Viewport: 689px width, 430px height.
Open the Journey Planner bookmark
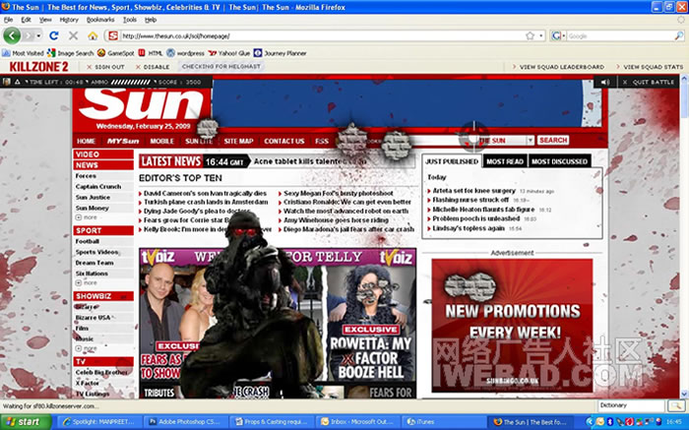(280, 53)
